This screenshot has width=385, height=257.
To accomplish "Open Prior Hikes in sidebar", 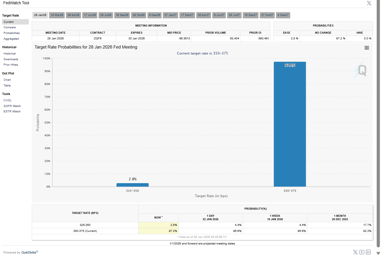I will tap(11, 65).
